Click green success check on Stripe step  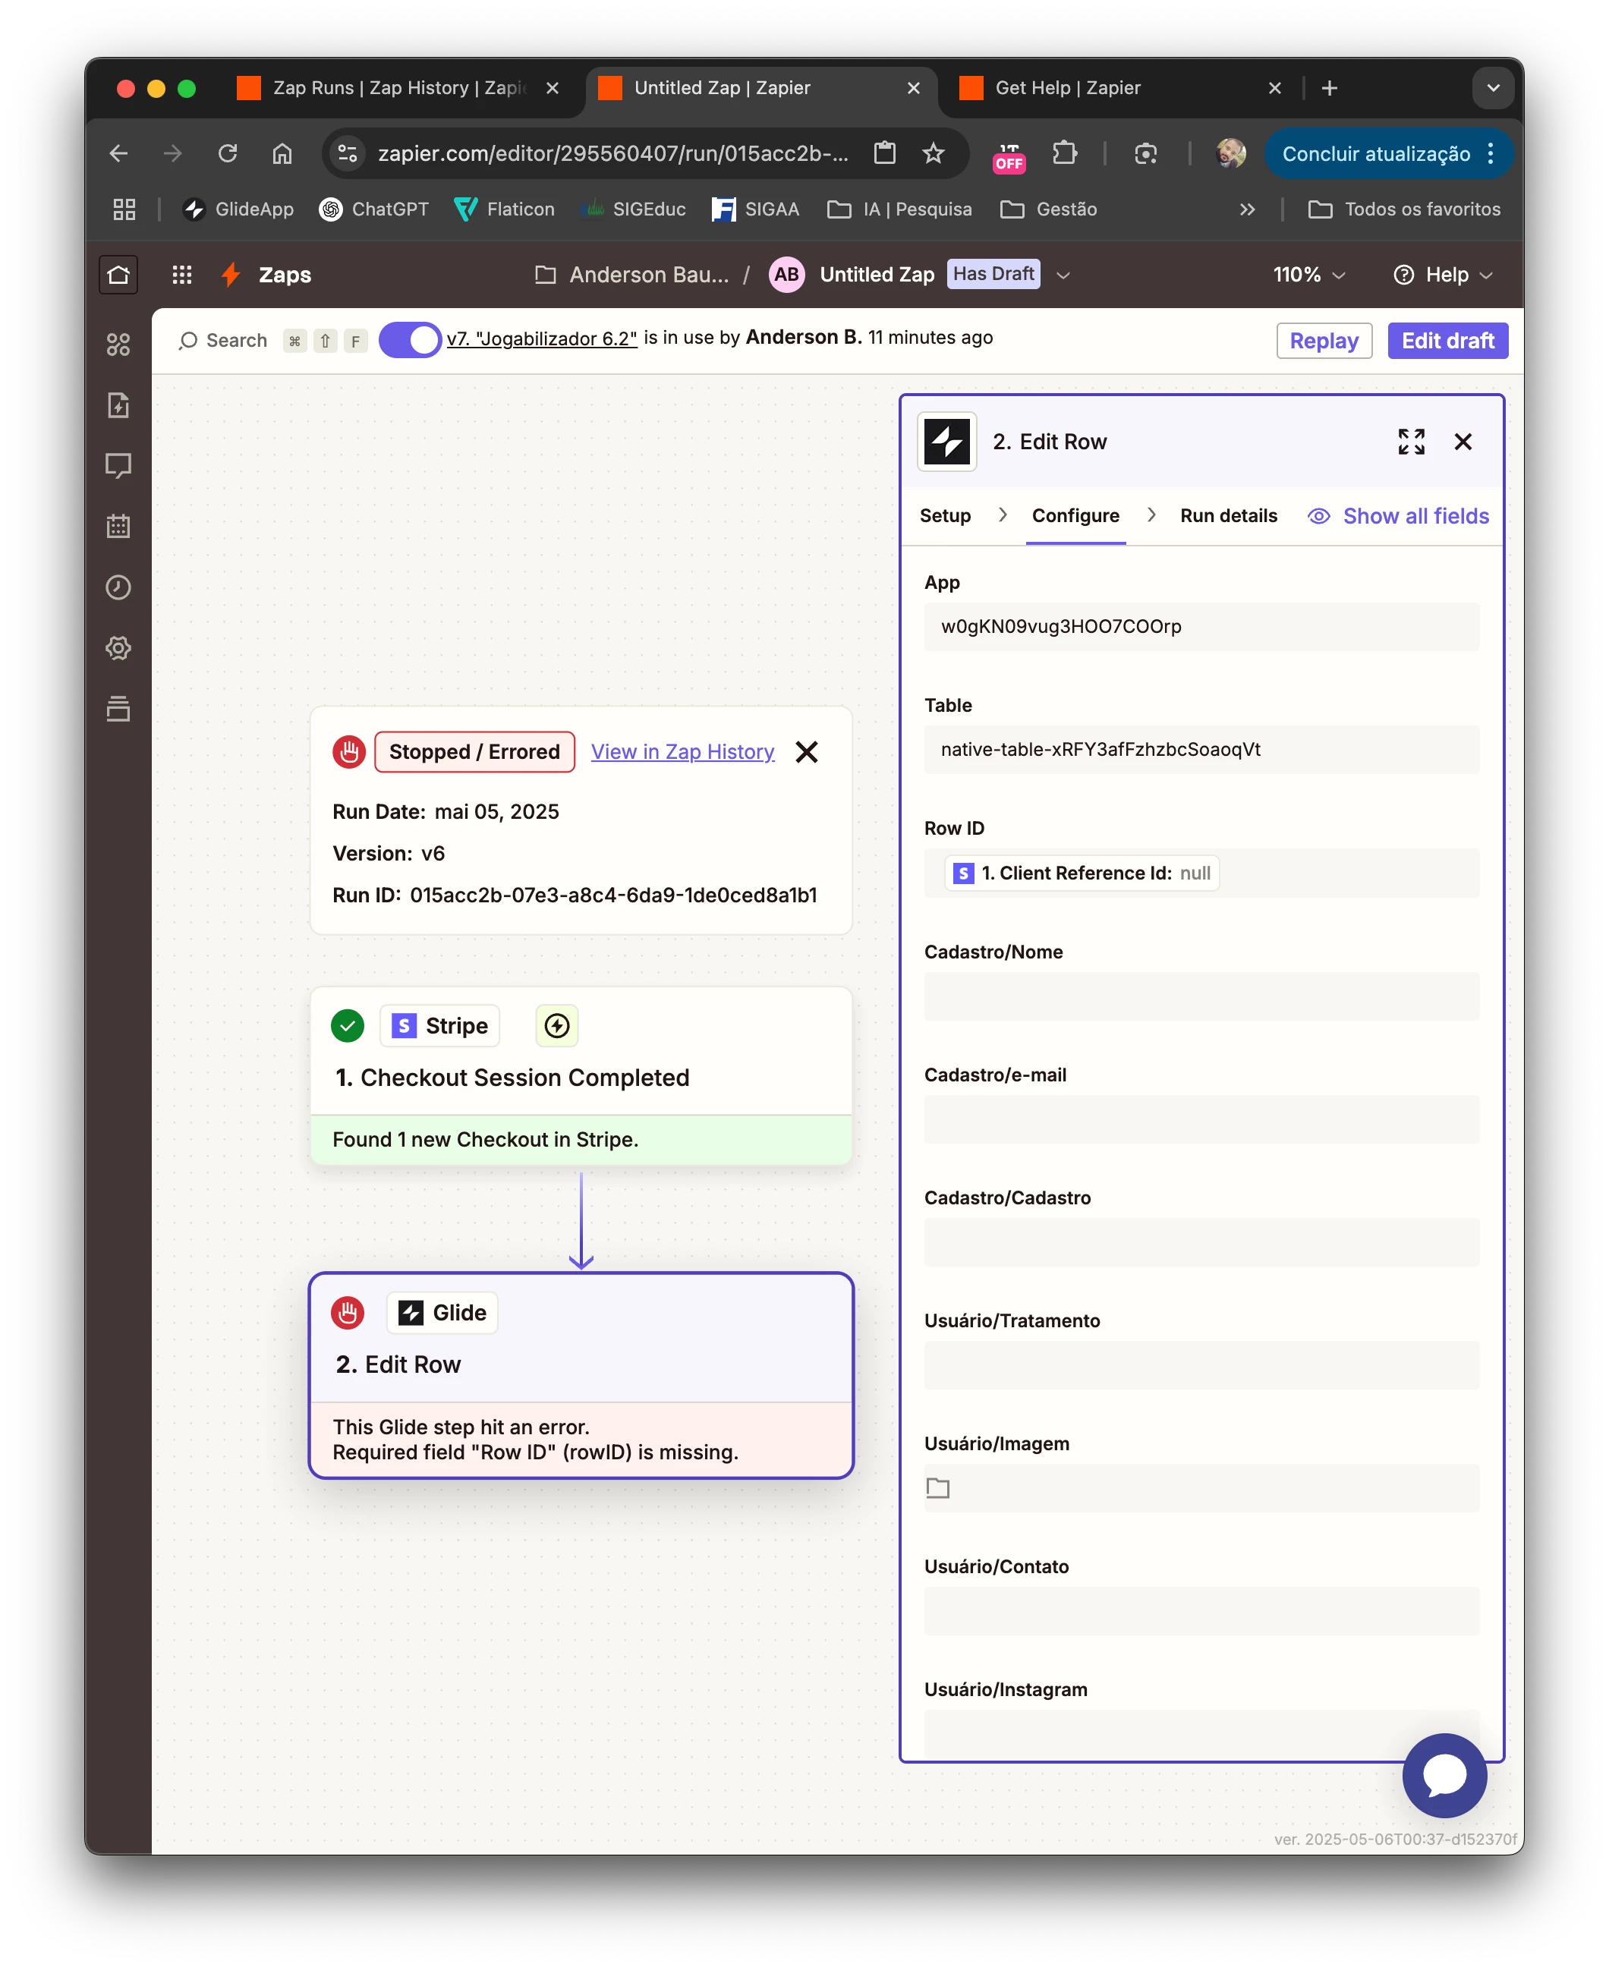pos(348,1026)
